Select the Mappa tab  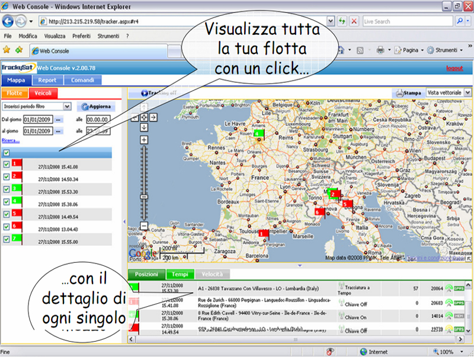click(16, 80)
